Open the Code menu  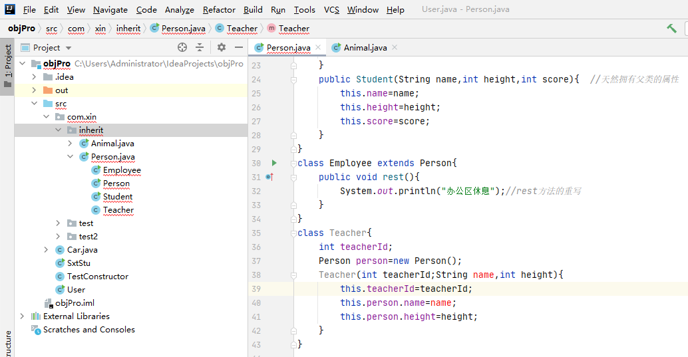pyautogui.click(x=146, y=10)
